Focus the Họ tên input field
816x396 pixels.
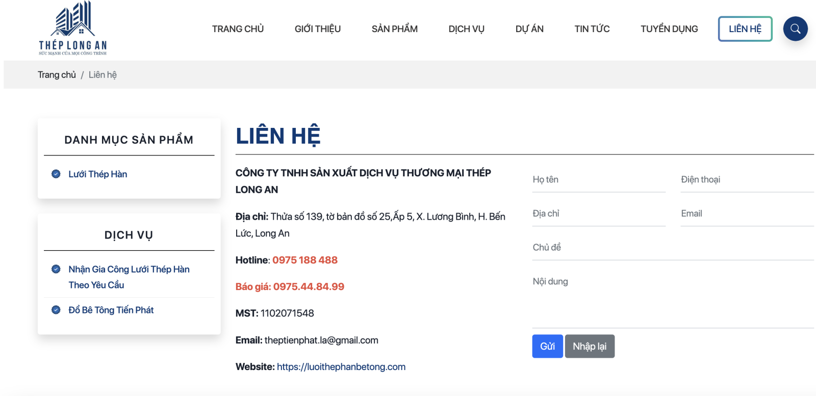click(599, 180)
